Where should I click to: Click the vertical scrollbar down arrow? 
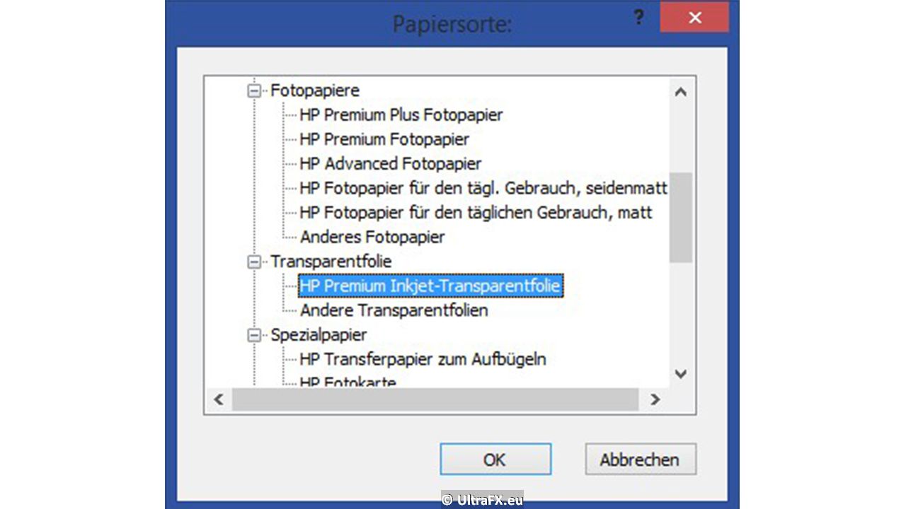point(681,374)
